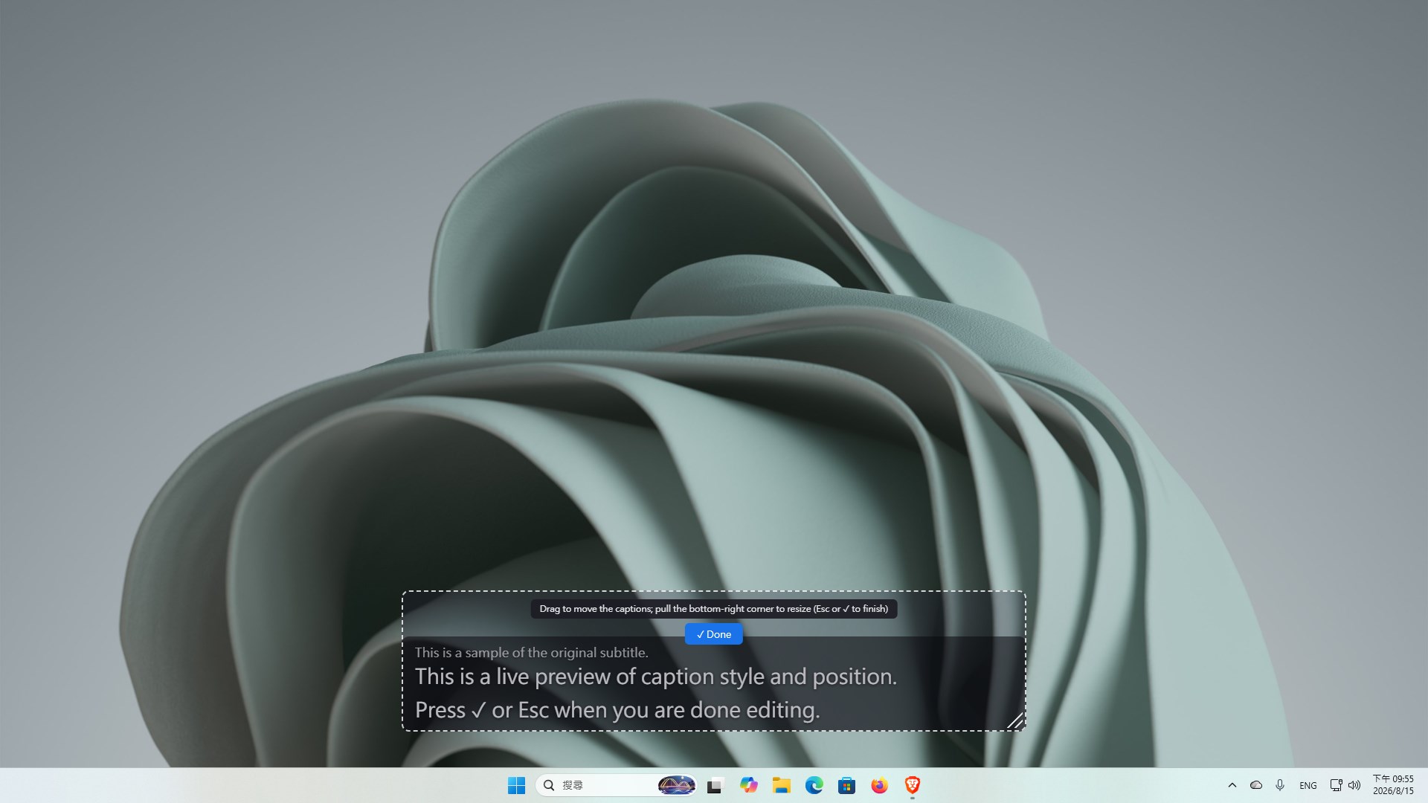Click the Done button on caption overlay
This screenshot has width=1428, height=803.
(713, 634)
